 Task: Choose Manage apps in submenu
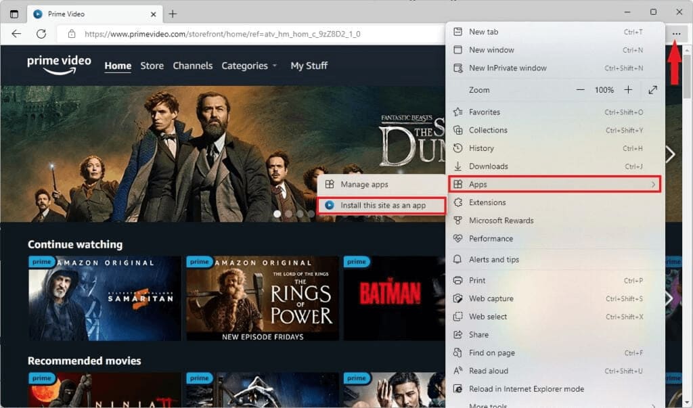[x=382, y=184]
